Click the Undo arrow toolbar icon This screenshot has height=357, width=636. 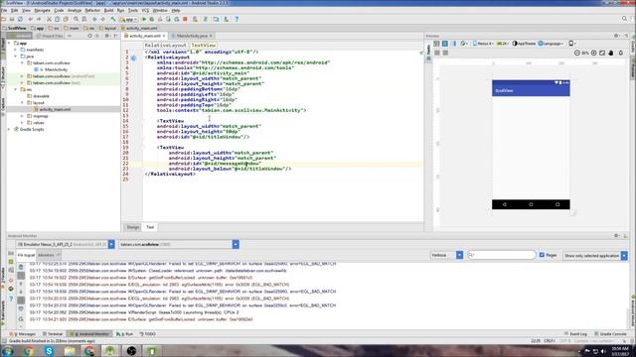click(x=31, y=19)
